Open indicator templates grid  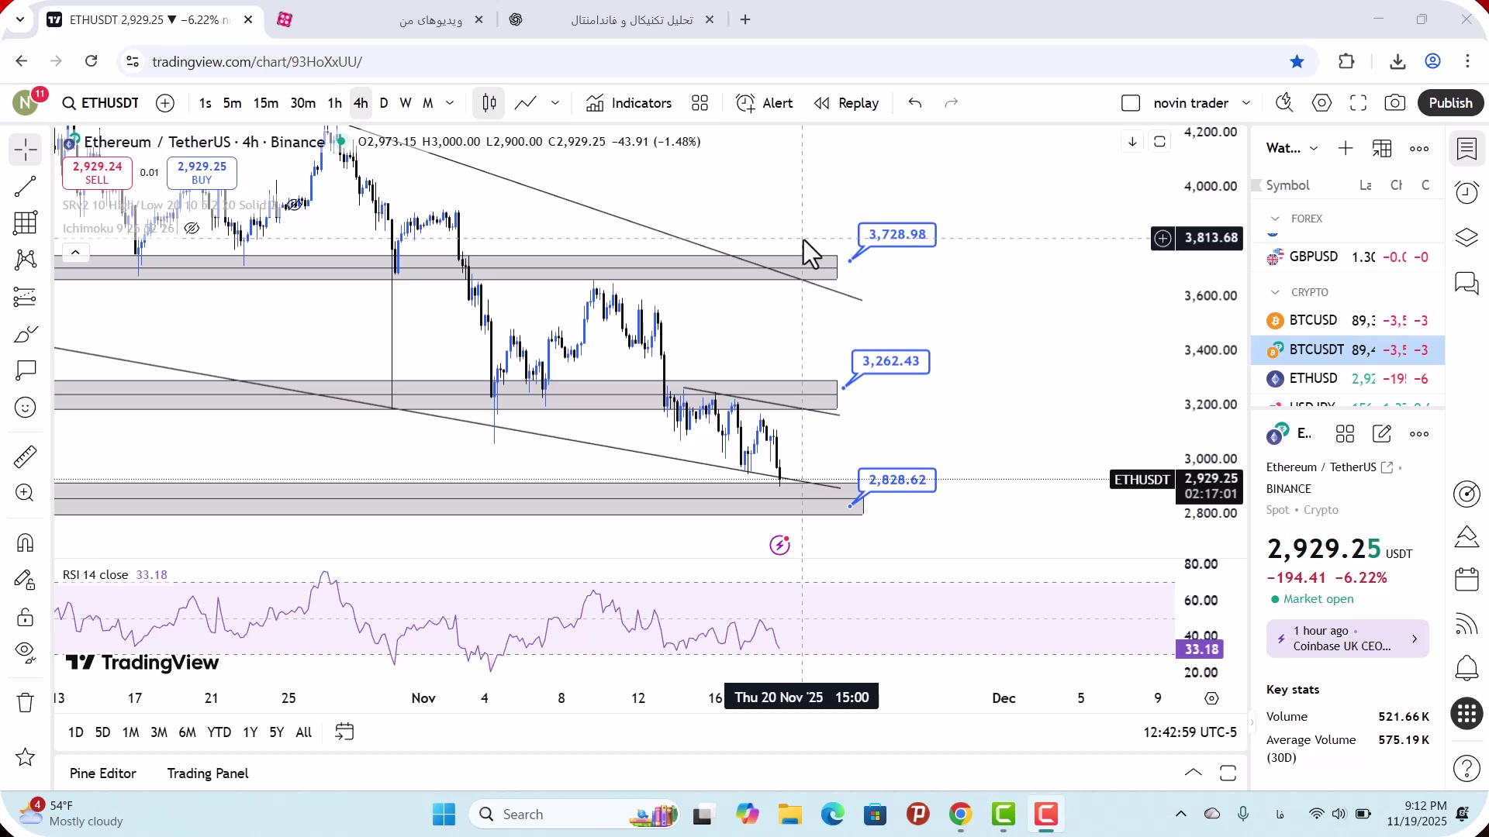700,103
